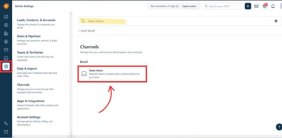Open the app switcher grid icon
This screenshot has height=138, width=282.
[x=6, y=132]
